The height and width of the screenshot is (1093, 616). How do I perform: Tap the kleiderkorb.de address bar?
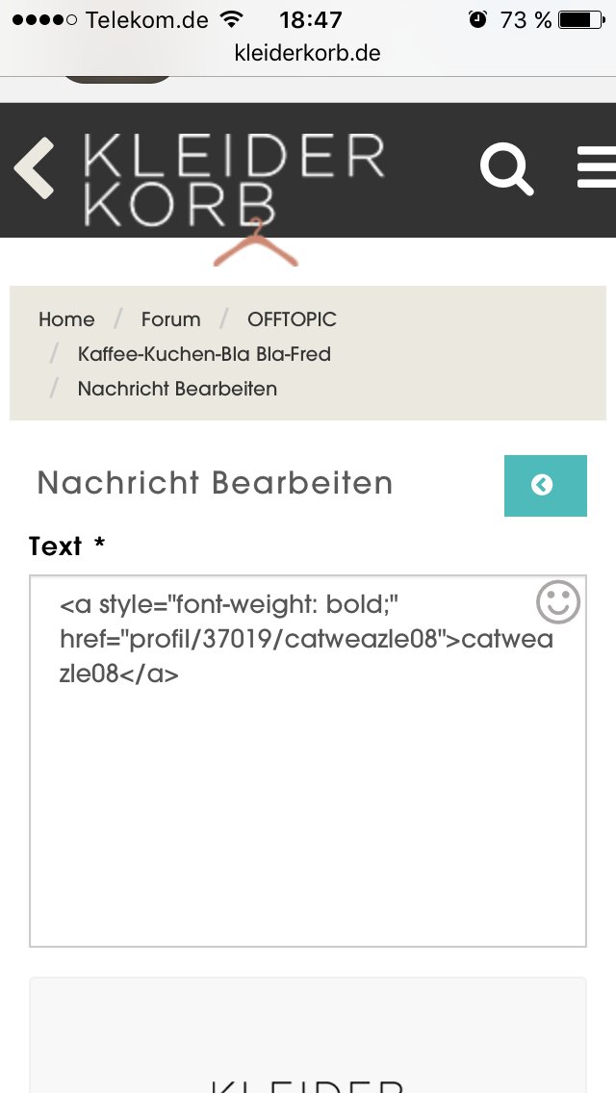[308, 52]
